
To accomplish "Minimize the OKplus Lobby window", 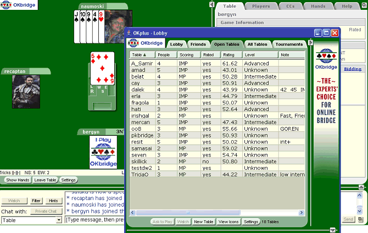I will click(x=318, y=33).
